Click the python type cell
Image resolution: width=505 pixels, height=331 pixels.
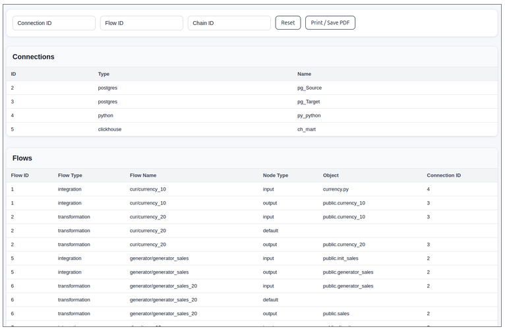pos(105,115)
